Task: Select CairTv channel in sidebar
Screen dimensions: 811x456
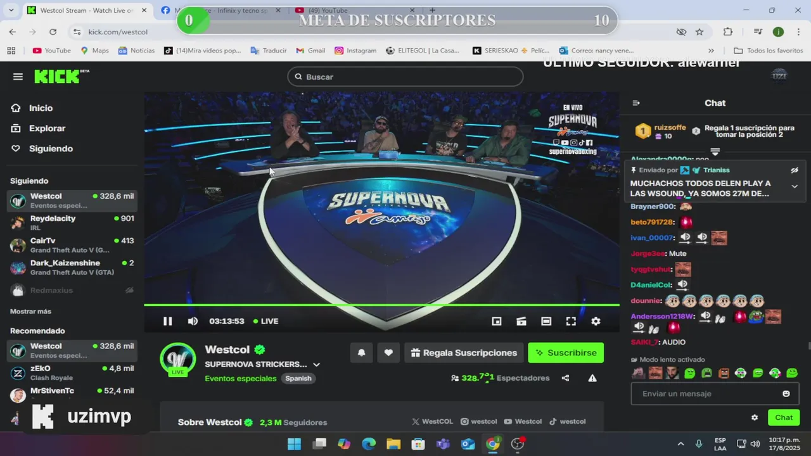Action: tap(72, 245)
